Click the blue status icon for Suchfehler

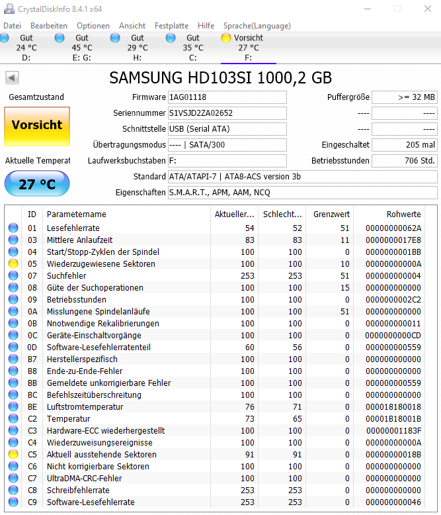click(x=13, y=275)
